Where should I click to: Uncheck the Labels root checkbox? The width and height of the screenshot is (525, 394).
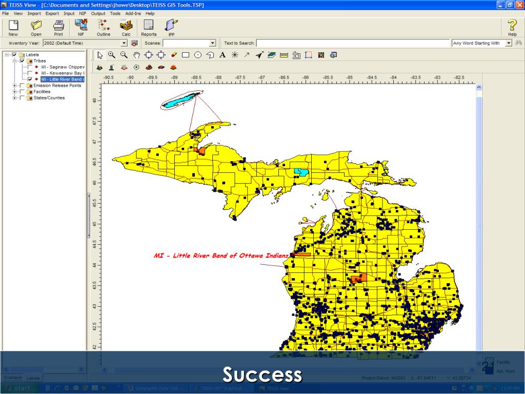click(x=14, y=54)
